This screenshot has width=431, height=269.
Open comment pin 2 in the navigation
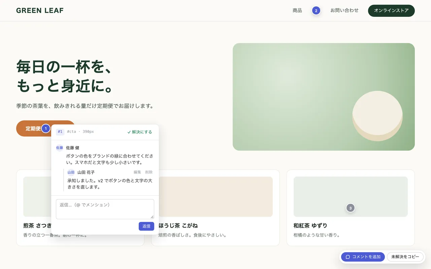coord(316,11)
